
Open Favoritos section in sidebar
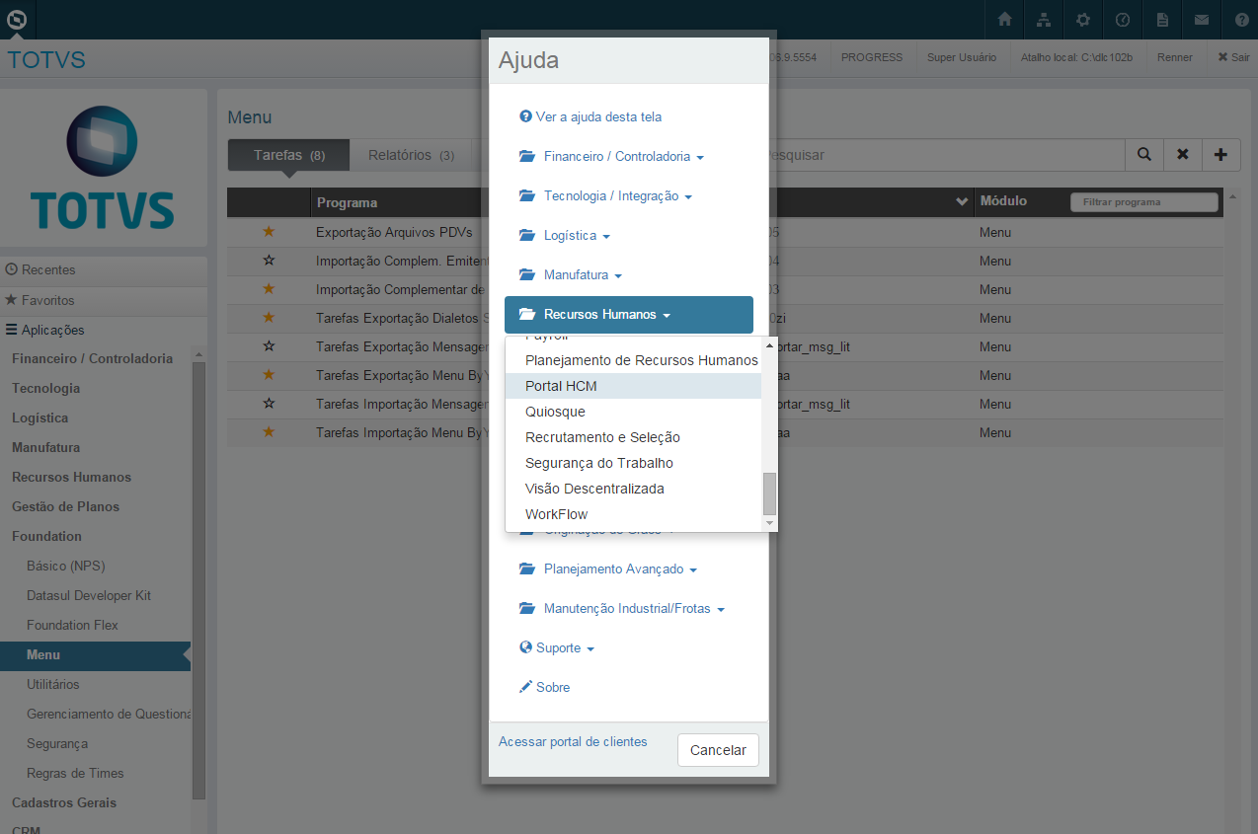(104, 300)
